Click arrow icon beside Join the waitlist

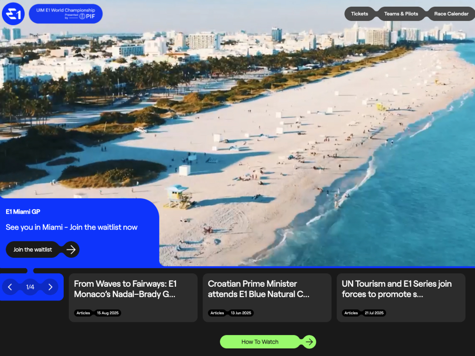click(x=71, y=250)
